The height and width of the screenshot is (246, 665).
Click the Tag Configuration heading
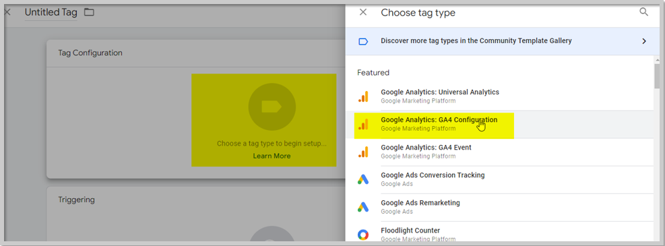[90, 53]
